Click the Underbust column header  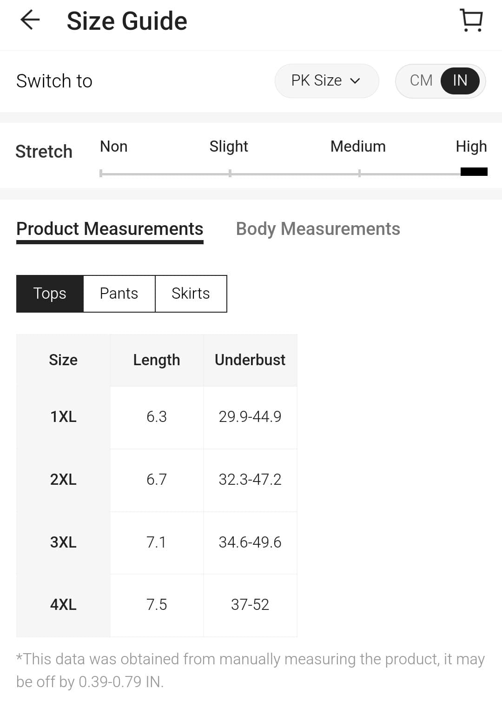pos(250,360)
